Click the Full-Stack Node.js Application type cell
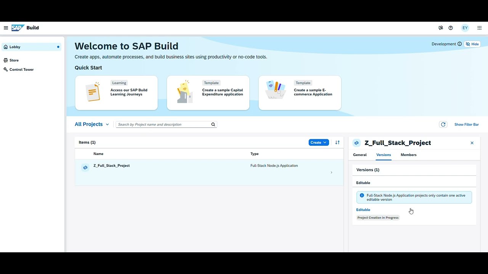This screenshot has height=274, width=488. click(x=274, y=166)
